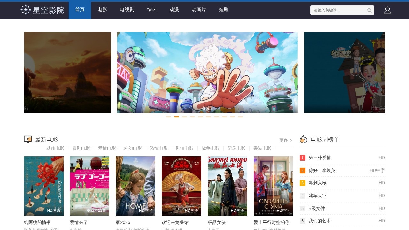Click the chevron arrow next to 更多

click(x=291, y=140)
